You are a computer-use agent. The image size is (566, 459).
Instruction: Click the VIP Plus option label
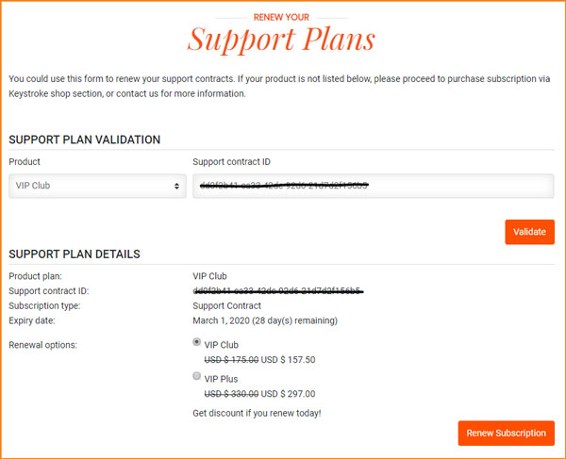[221, 379]
